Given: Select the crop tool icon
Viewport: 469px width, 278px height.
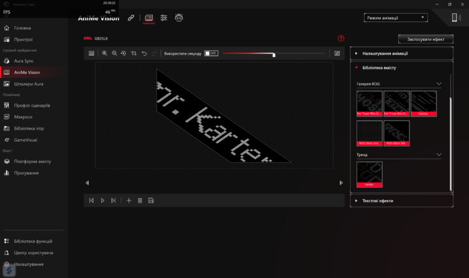Looking at the screenshot, I should pyautogui.click(x=134, y=53).
